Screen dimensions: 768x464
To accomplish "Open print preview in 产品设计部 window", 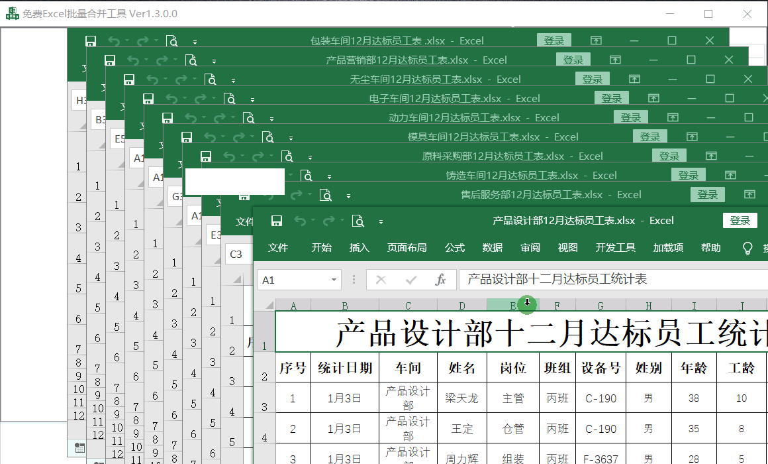I will pyautogui.click(x=358, y=221).
